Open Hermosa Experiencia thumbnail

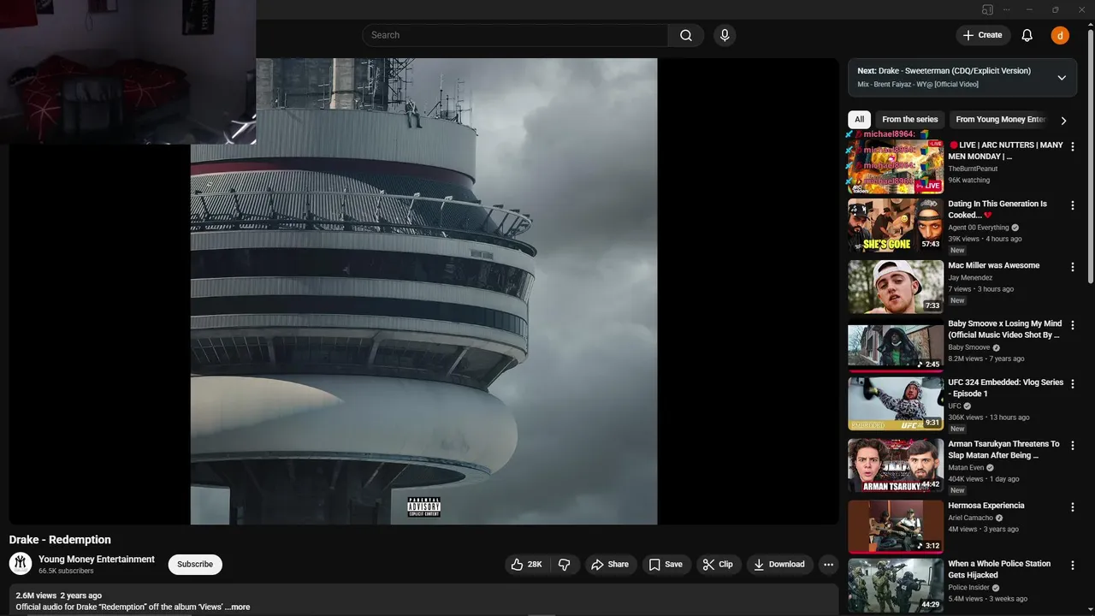896,526
